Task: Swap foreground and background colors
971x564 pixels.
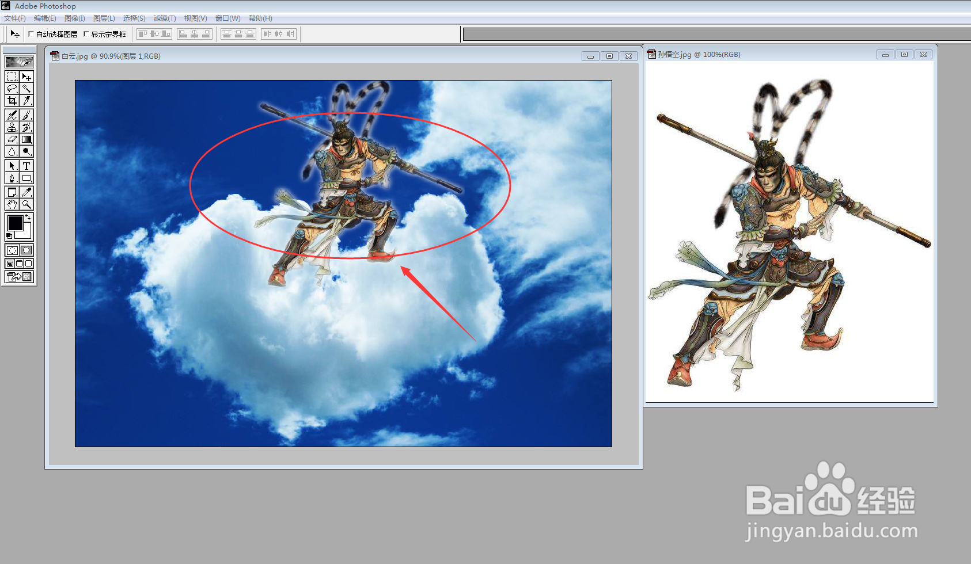Action: 27,216
